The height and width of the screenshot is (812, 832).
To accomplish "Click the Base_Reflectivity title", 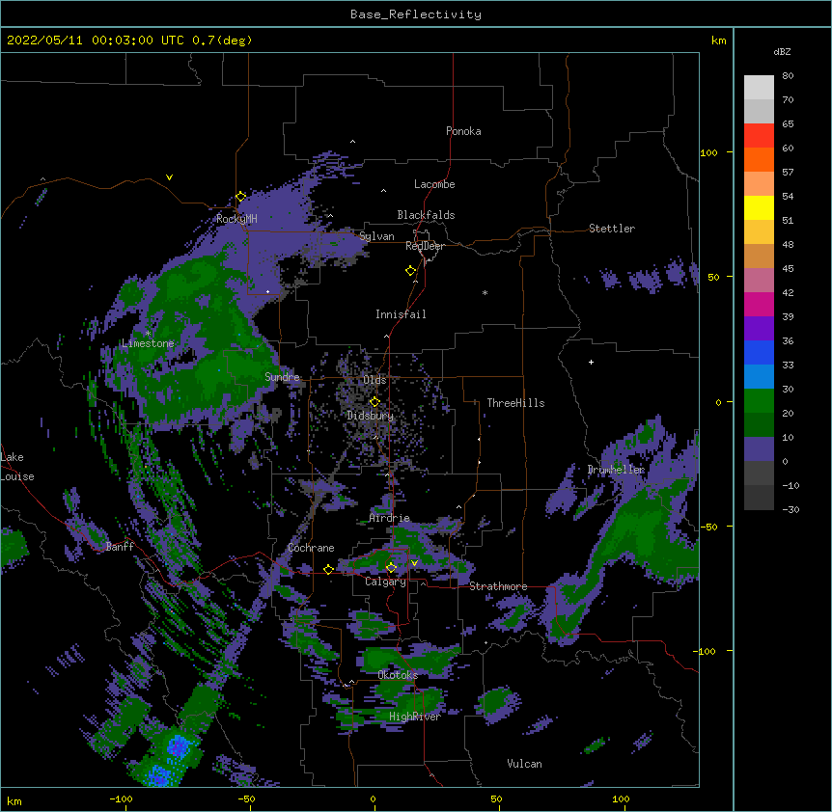I will (416, 14).
